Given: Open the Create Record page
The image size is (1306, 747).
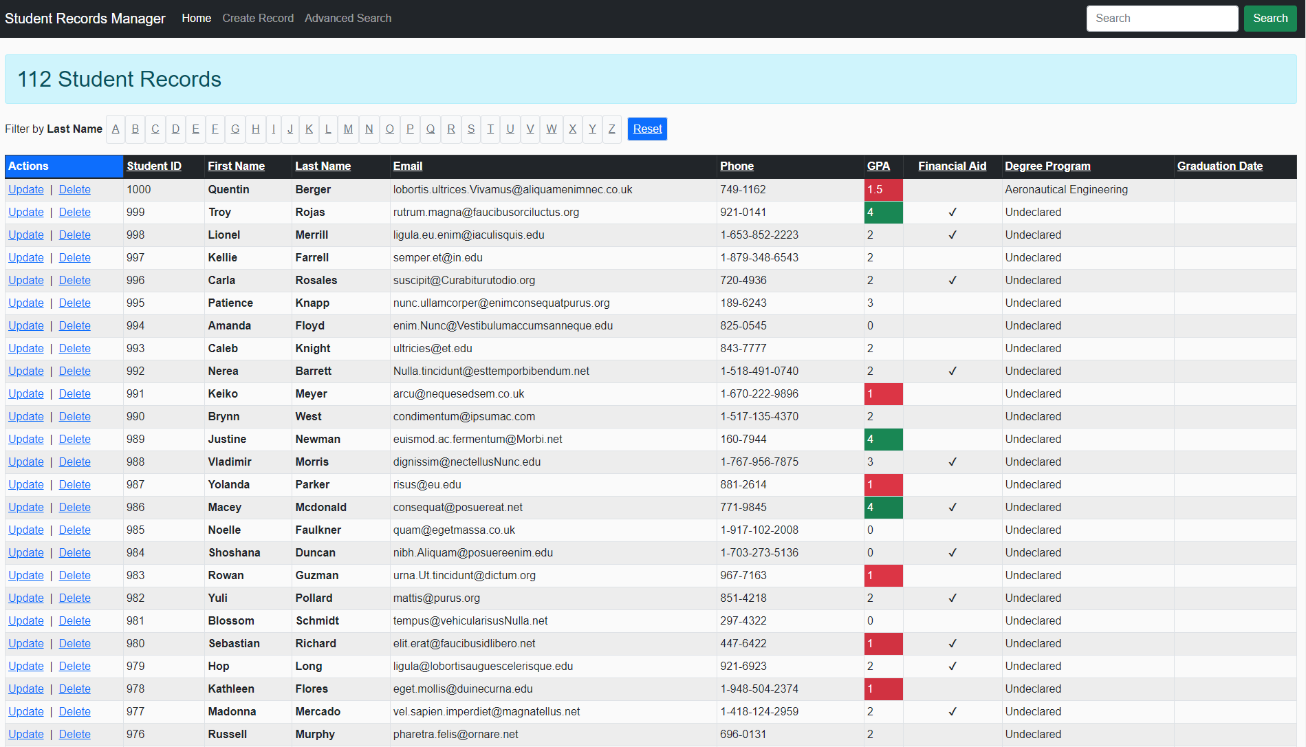Looking at the screenshot, I should 258,19.
